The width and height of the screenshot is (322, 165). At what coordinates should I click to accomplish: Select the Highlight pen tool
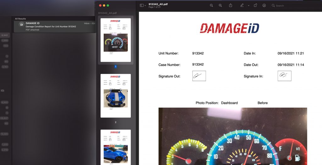(x=242, y=6)
